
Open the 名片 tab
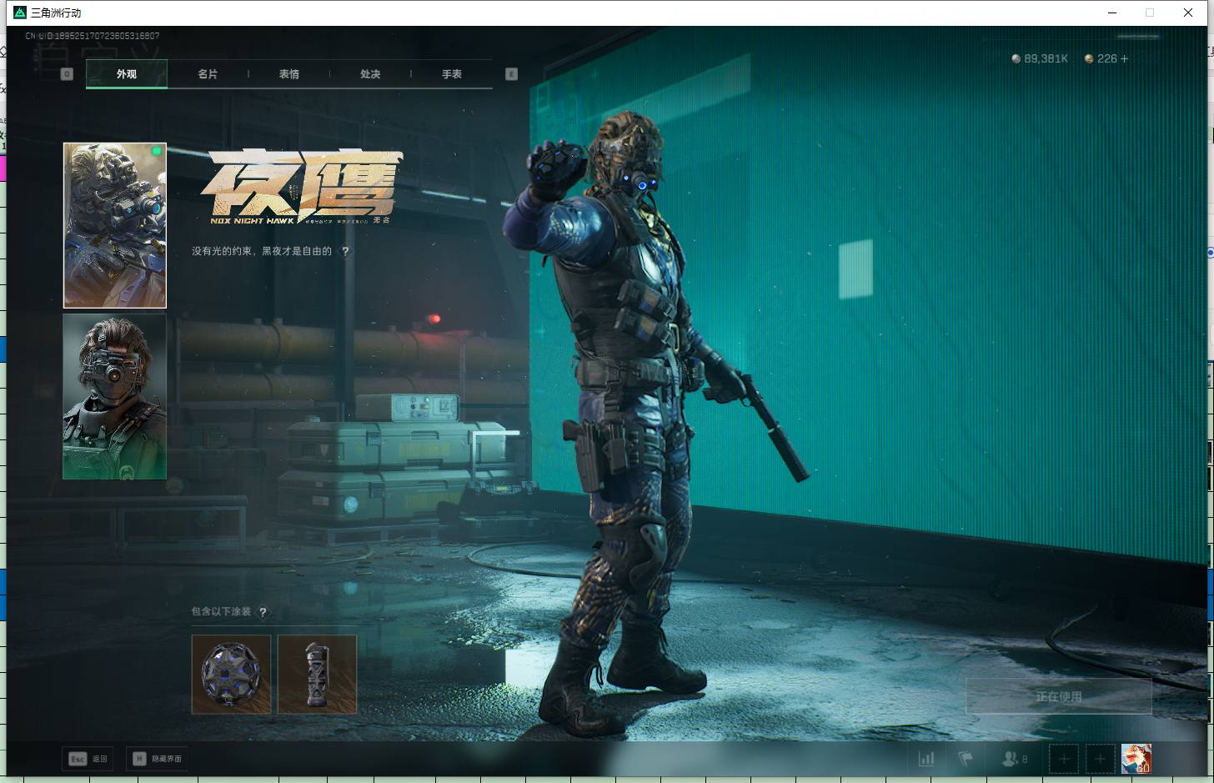208,74
